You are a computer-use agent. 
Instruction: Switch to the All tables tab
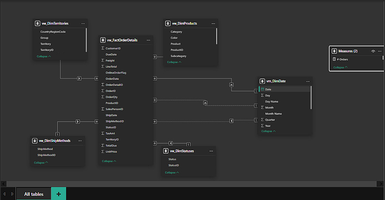pos(34,194)
